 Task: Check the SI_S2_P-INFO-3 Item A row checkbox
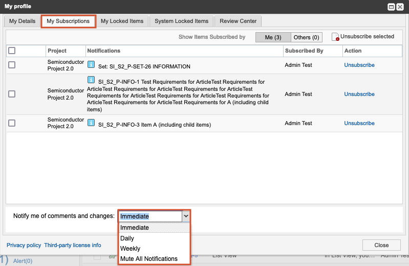tap(12, 123)
